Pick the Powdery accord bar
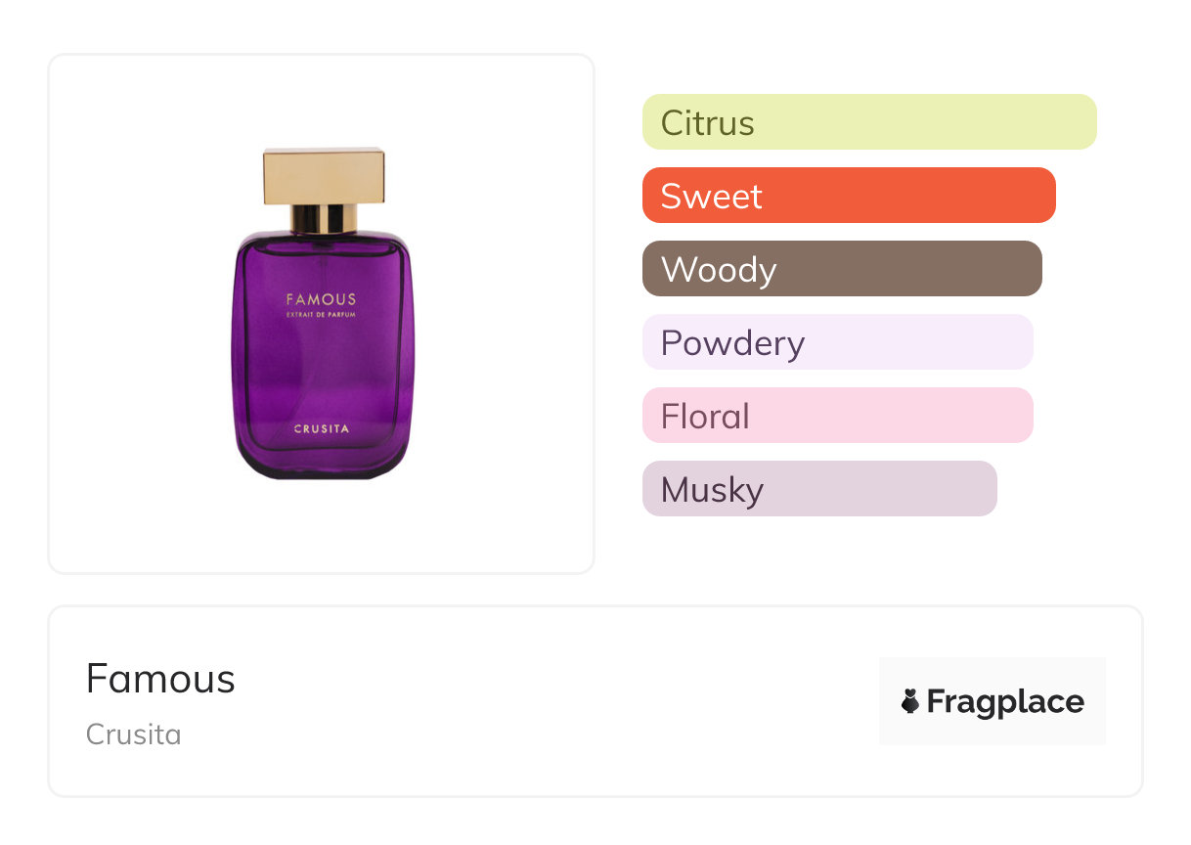Screen dimensions: 1191x845 pos(837,342)
